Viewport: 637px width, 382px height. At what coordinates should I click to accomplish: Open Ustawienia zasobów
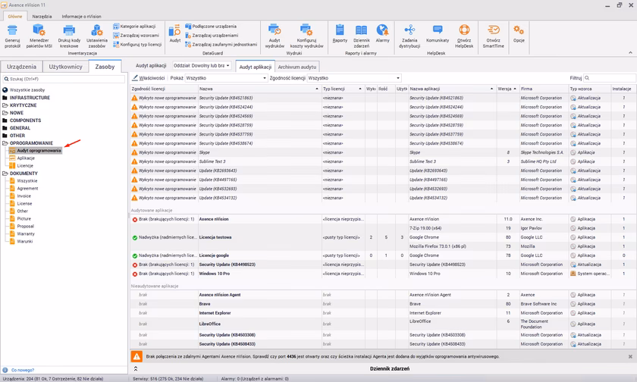coord(96,31)
